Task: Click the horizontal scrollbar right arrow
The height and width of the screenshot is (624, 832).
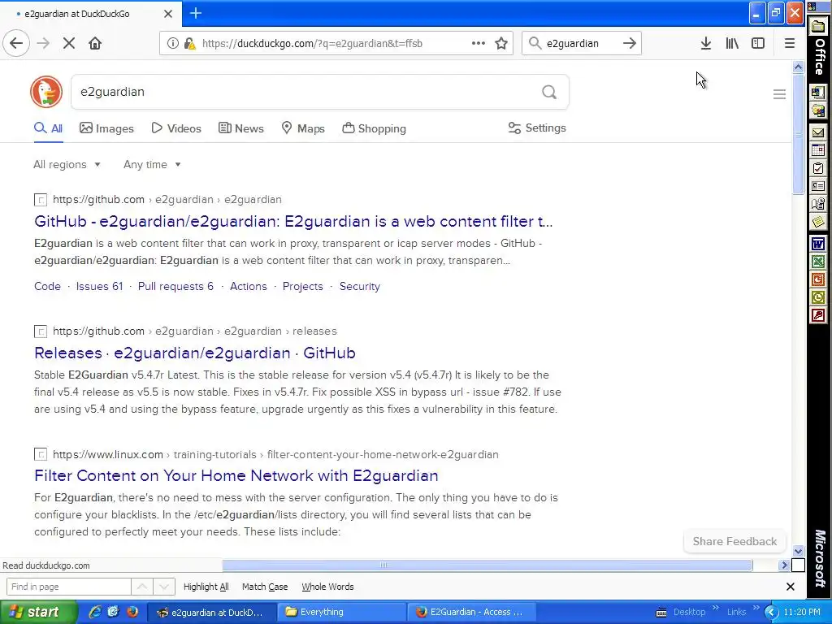Action: [x=784, y=565]
